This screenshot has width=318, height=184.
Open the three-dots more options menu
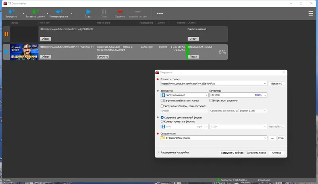tap(160, 13)
